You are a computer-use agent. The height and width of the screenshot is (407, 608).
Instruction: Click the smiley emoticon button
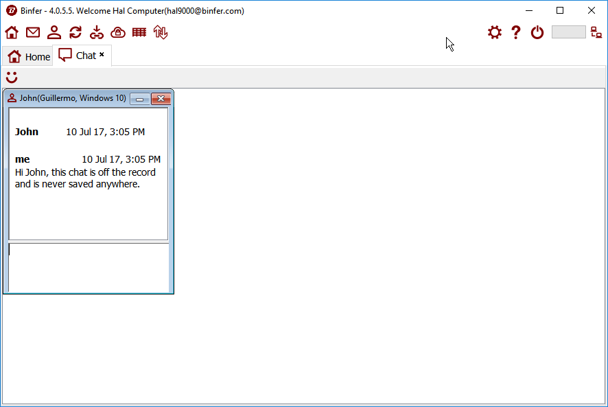tap(12, 77)
